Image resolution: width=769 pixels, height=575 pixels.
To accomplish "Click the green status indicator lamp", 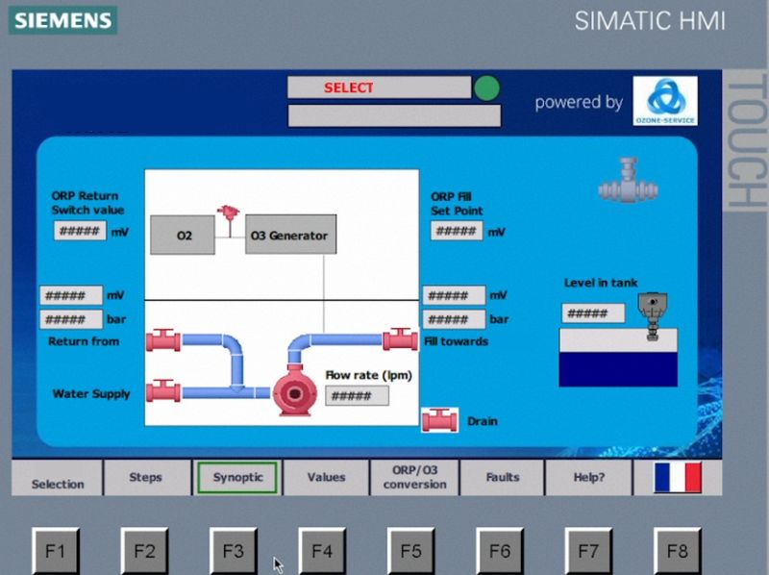I will point(486,88).
